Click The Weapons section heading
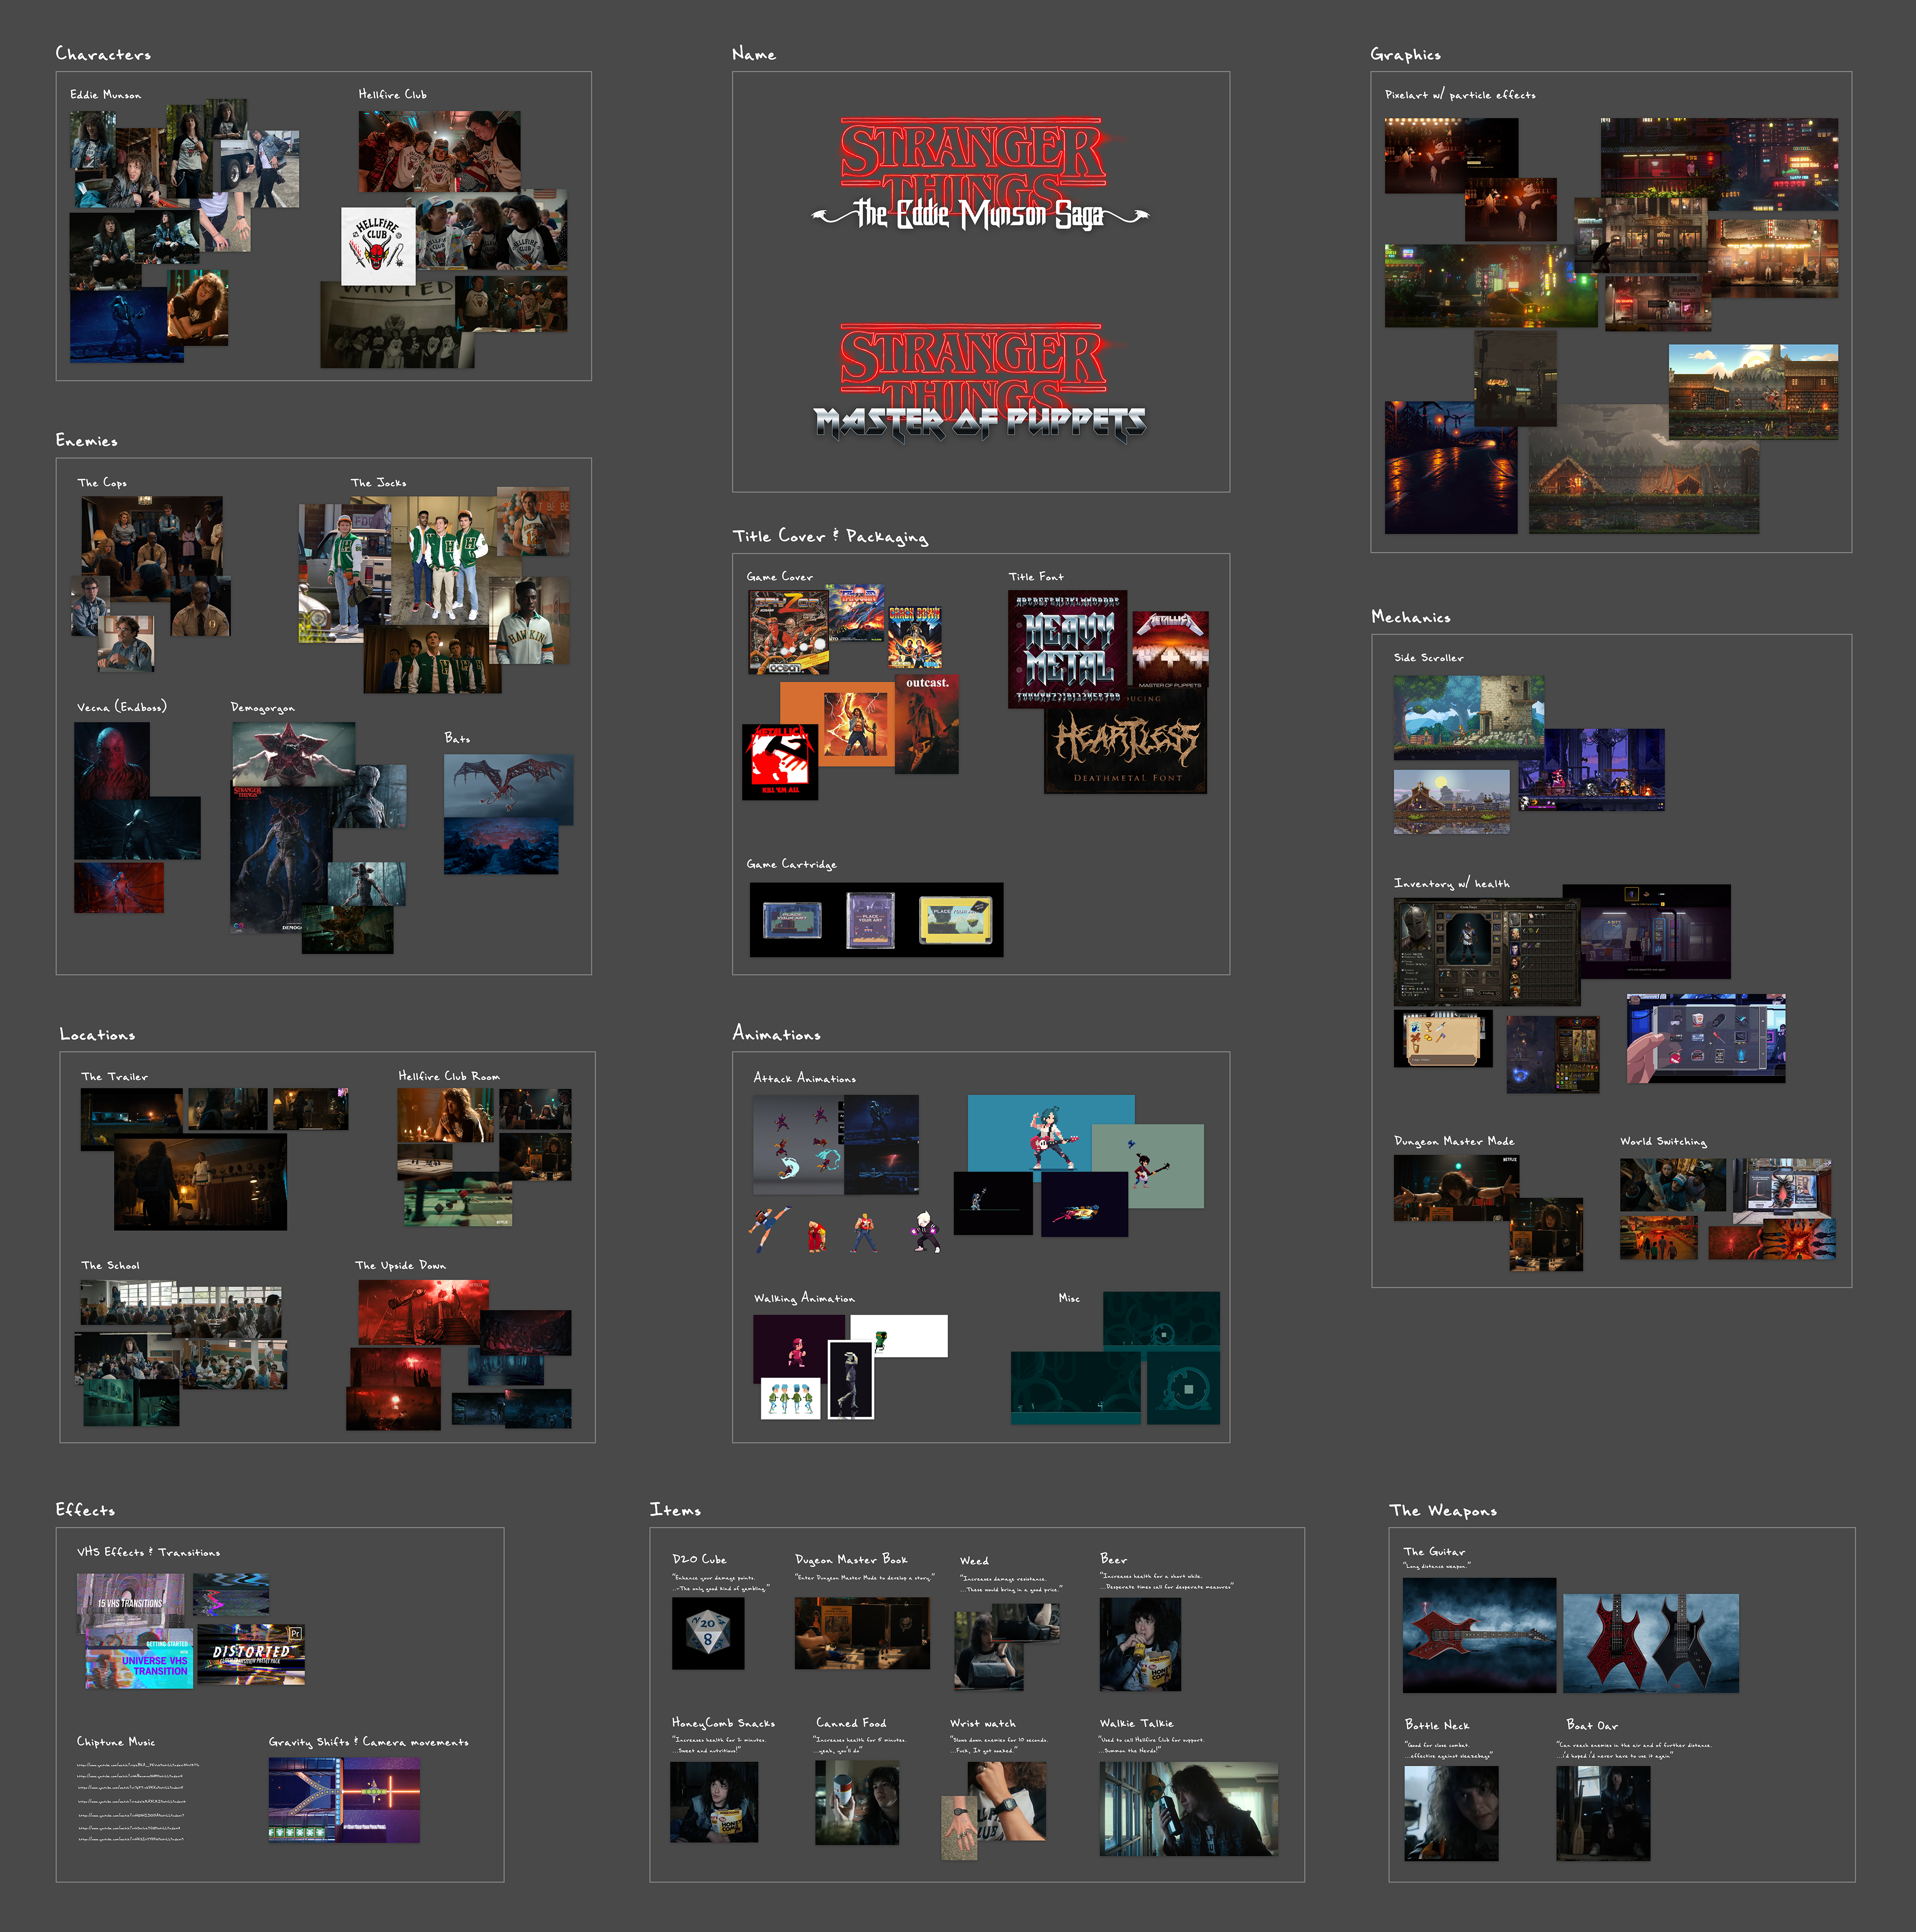Screen dimensions: 1916x1932 point(1442,1511)
